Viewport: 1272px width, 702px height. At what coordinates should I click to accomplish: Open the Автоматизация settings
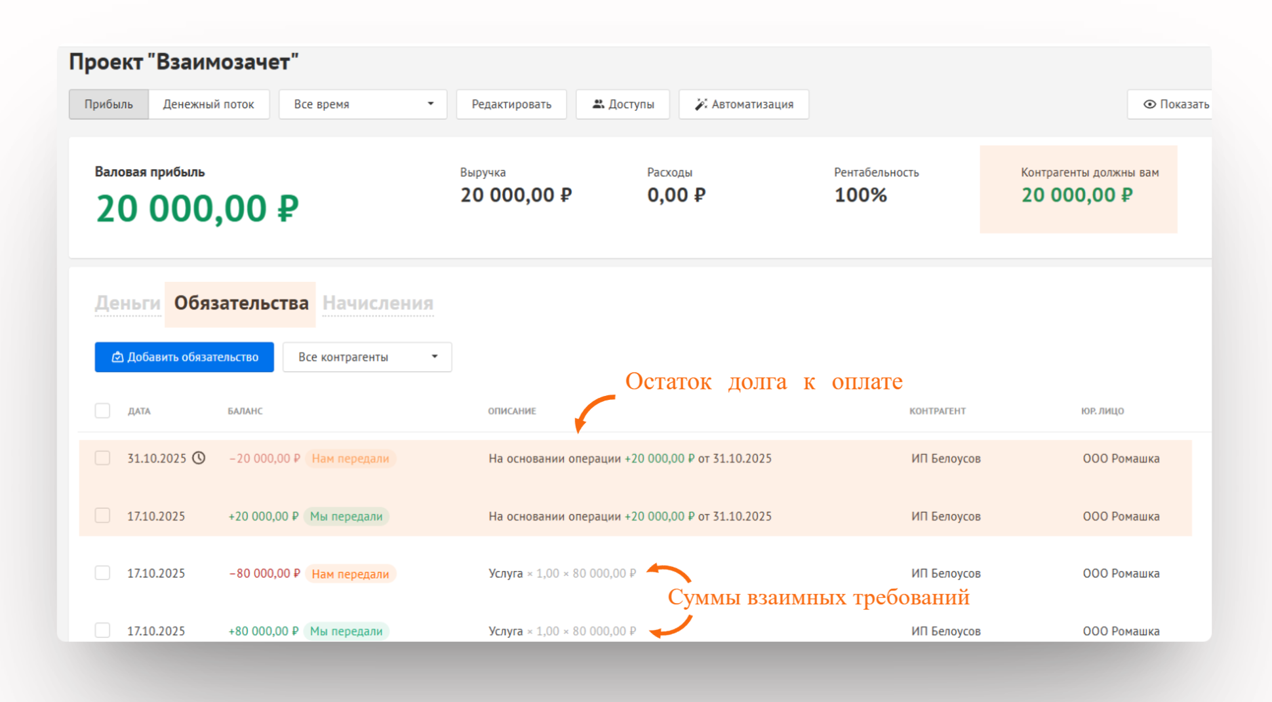[744, 104]
